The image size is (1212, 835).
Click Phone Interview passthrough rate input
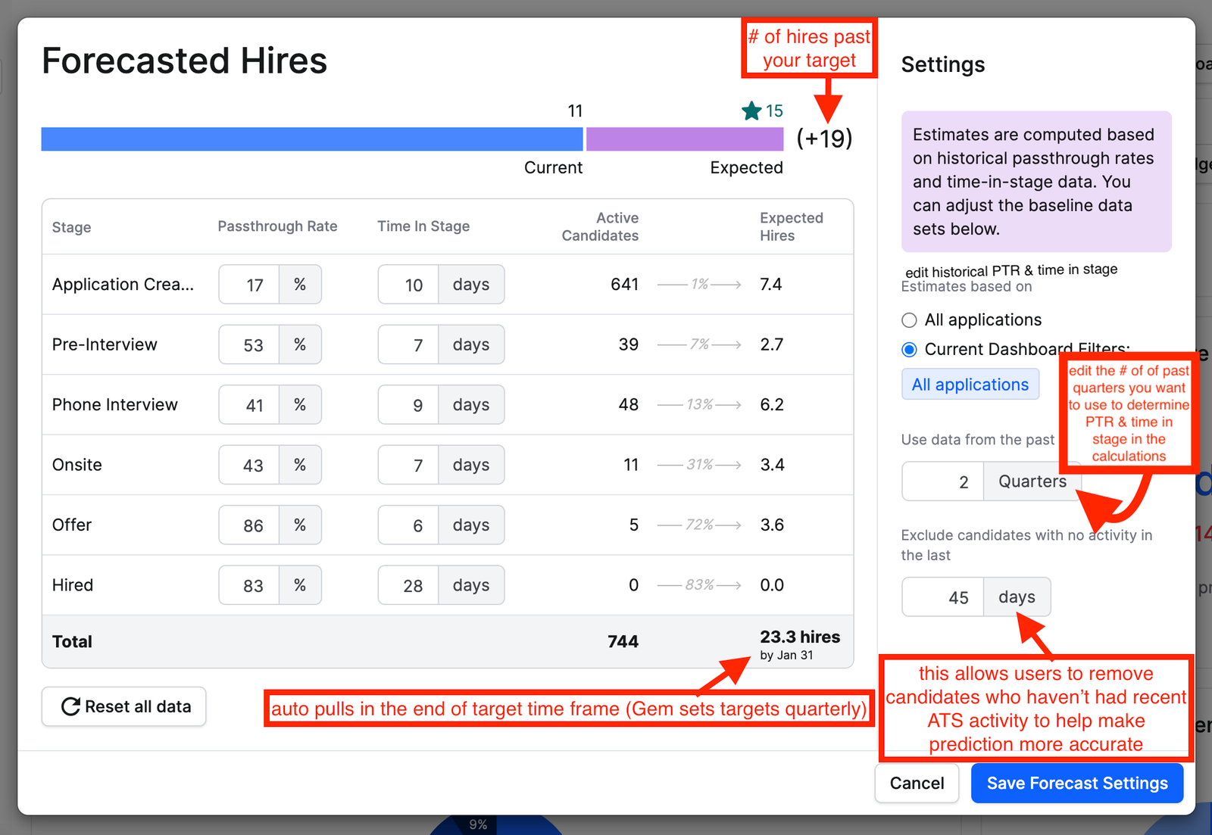point(250,405)
